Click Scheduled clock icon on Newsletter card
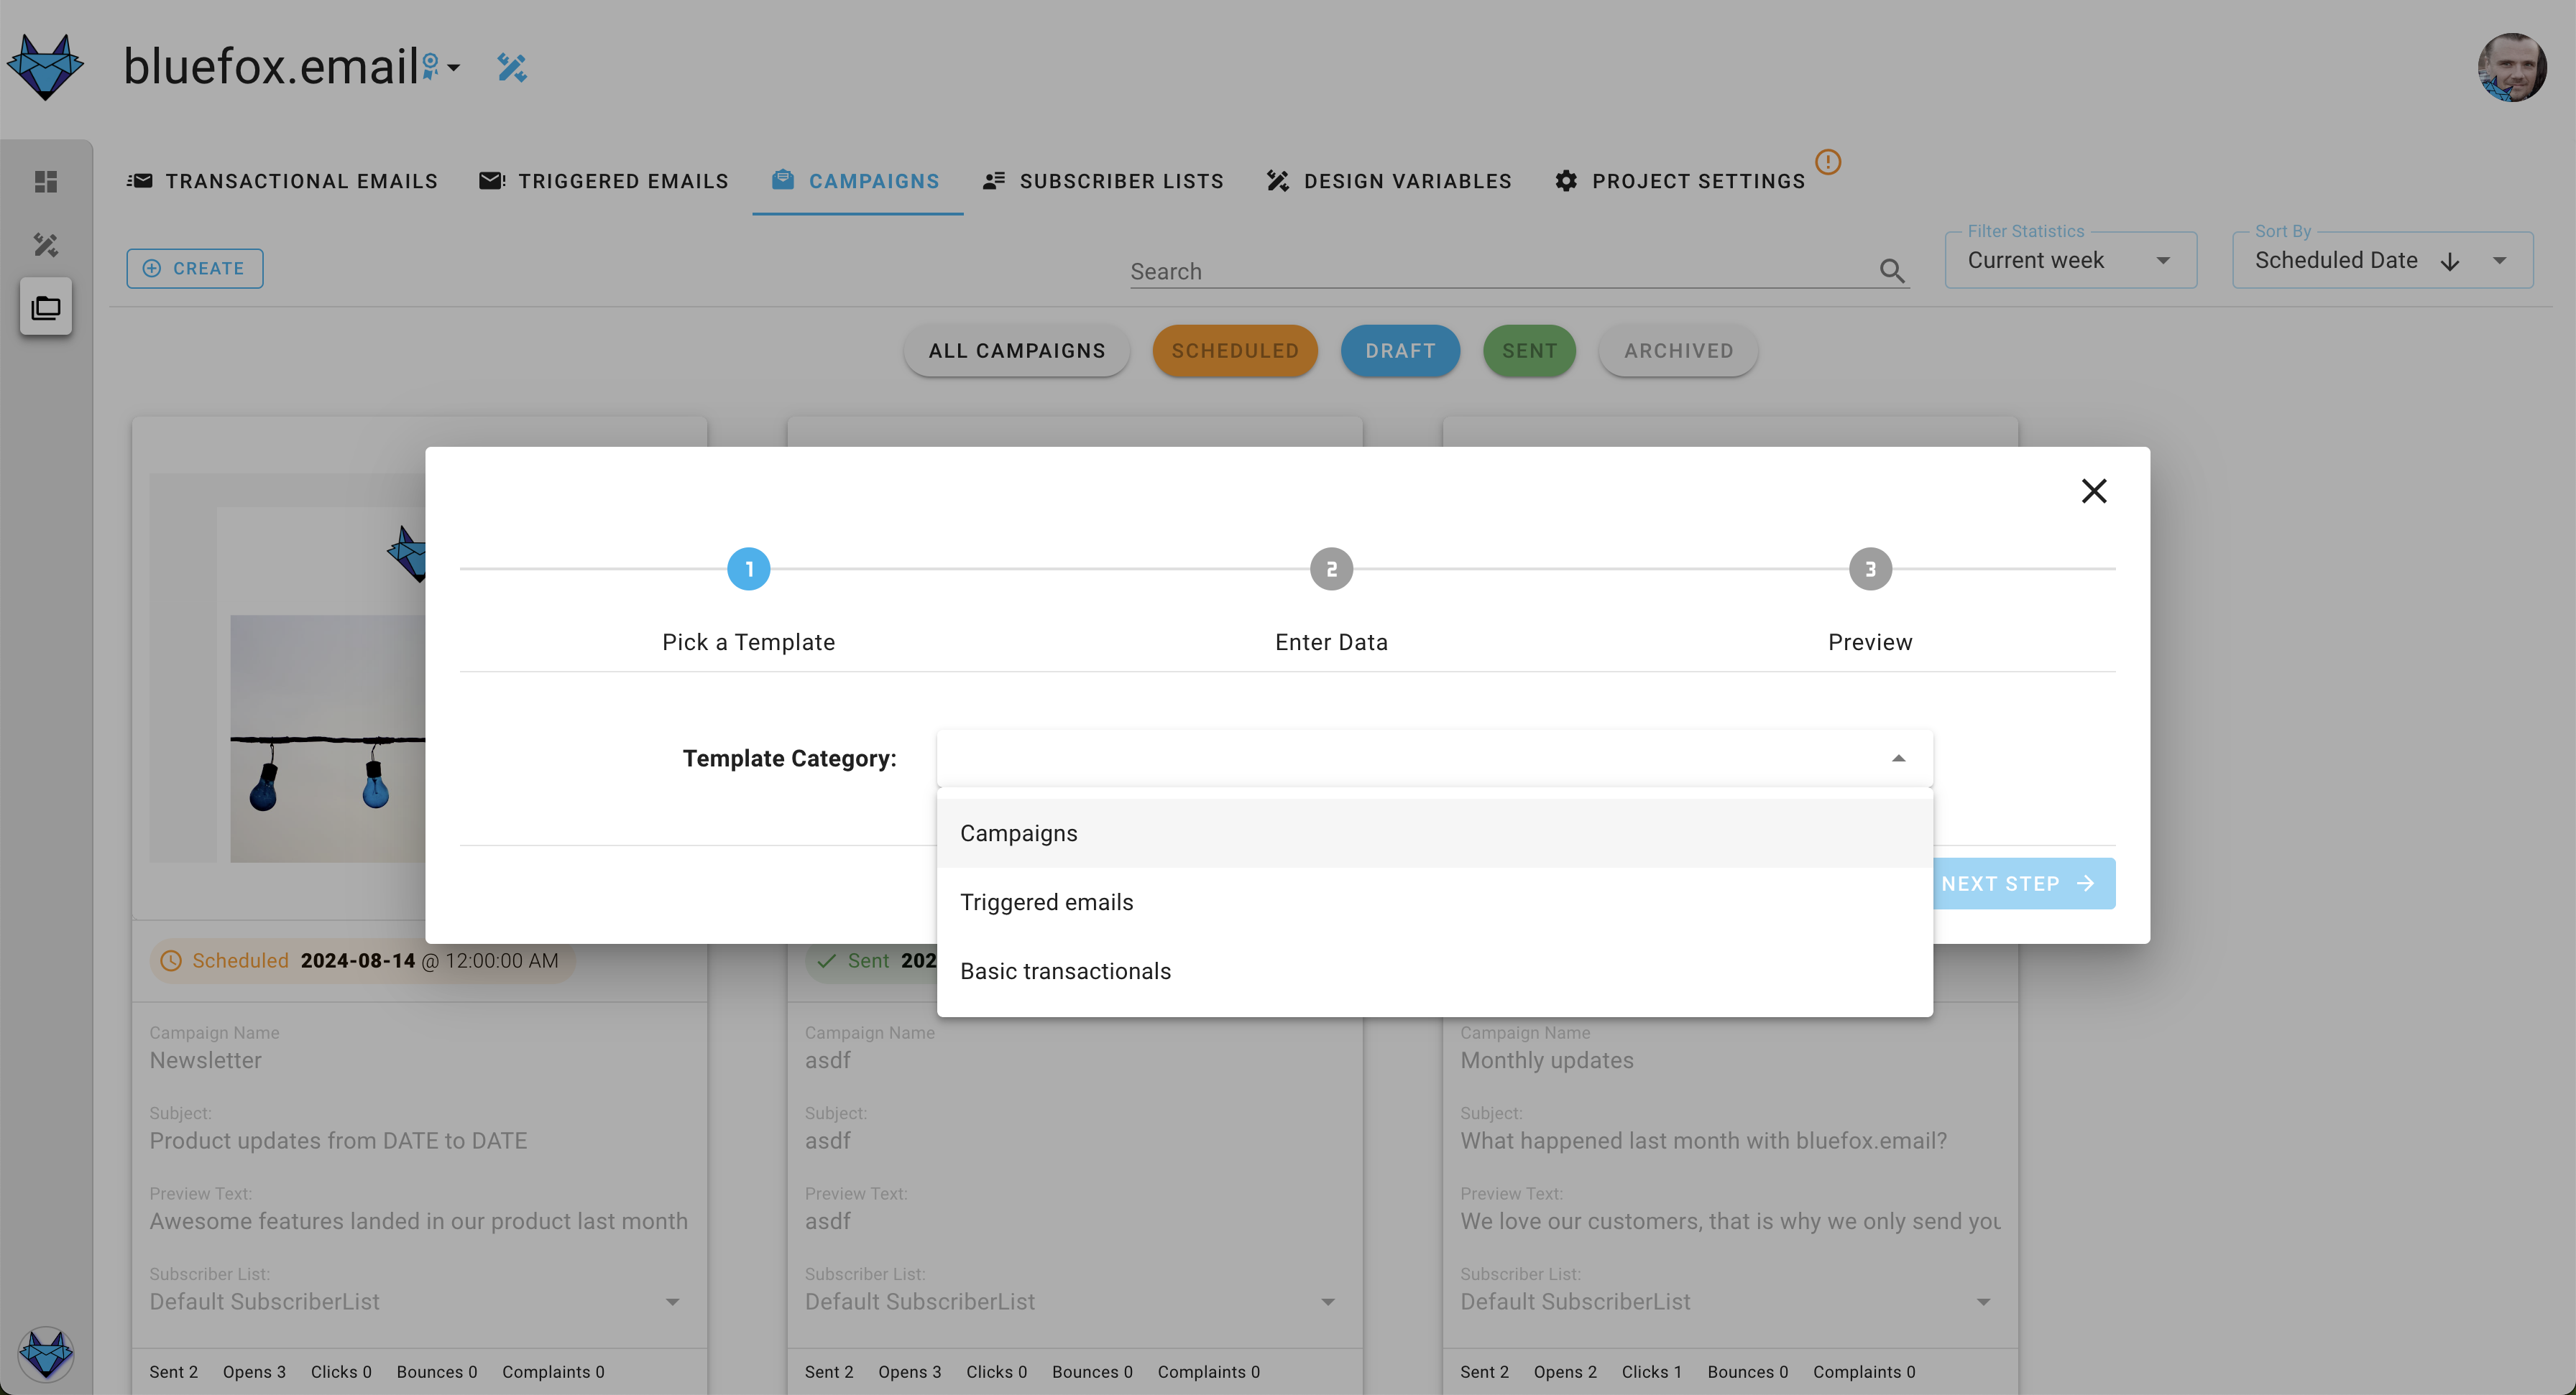This screenshot has height=1395, width=2576. [171, 960]
